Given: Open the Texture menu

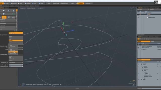Looking at the screenshot, I should 21,1.
